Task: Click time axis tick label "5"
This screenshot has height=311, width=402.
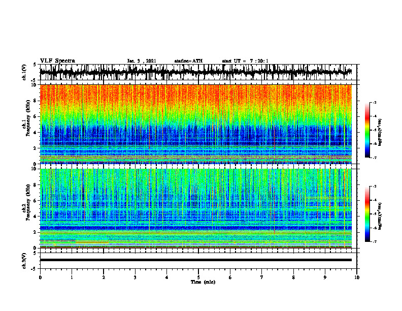Action: (198, 277)
